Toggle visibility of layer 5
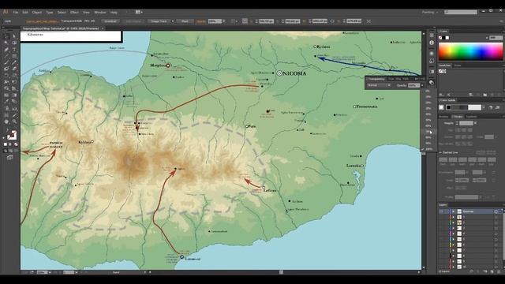The image size is (505, 284). tap(440, 239)
